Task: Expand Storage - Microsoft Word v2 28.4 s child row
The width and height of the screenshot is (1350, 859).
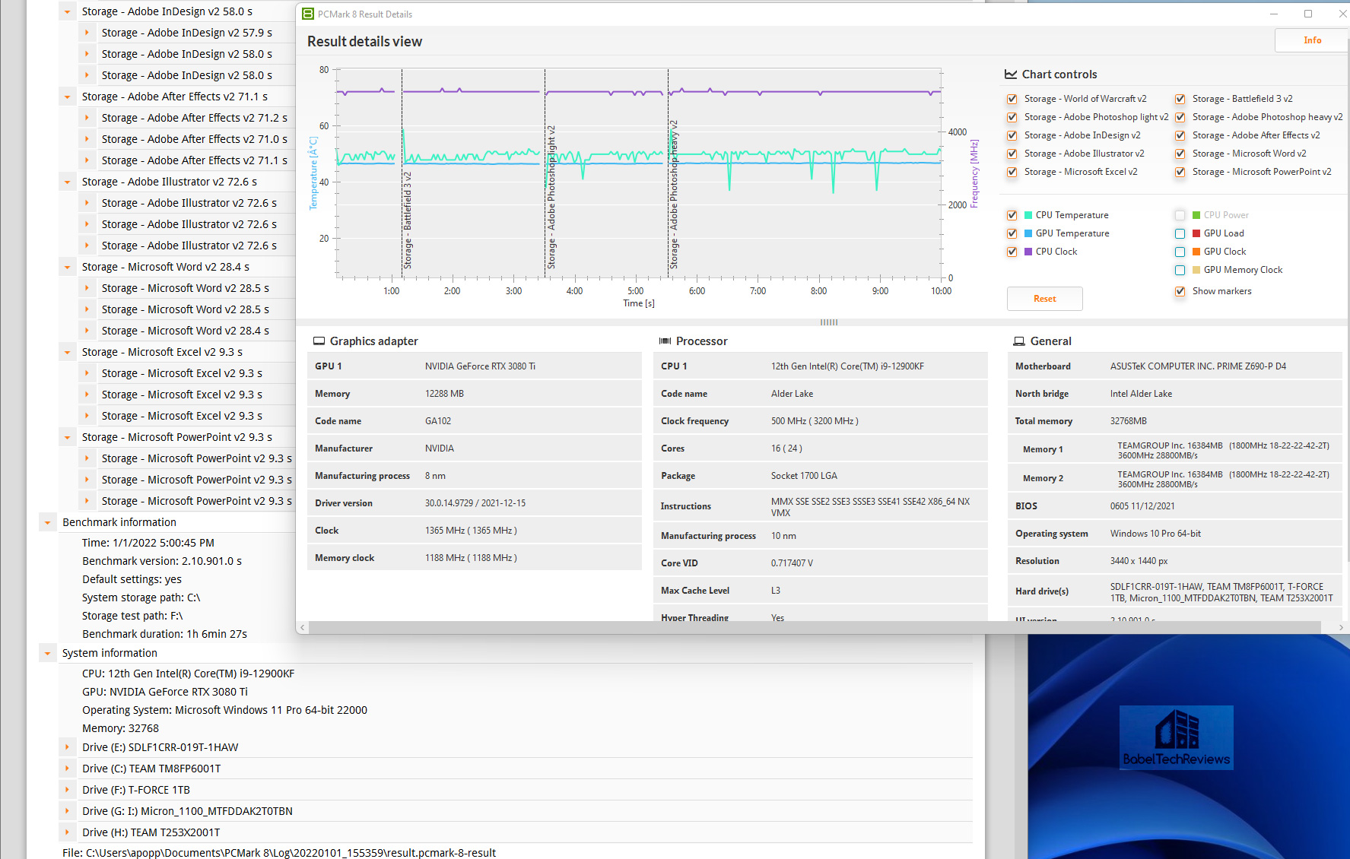Action: pos(87,331)
